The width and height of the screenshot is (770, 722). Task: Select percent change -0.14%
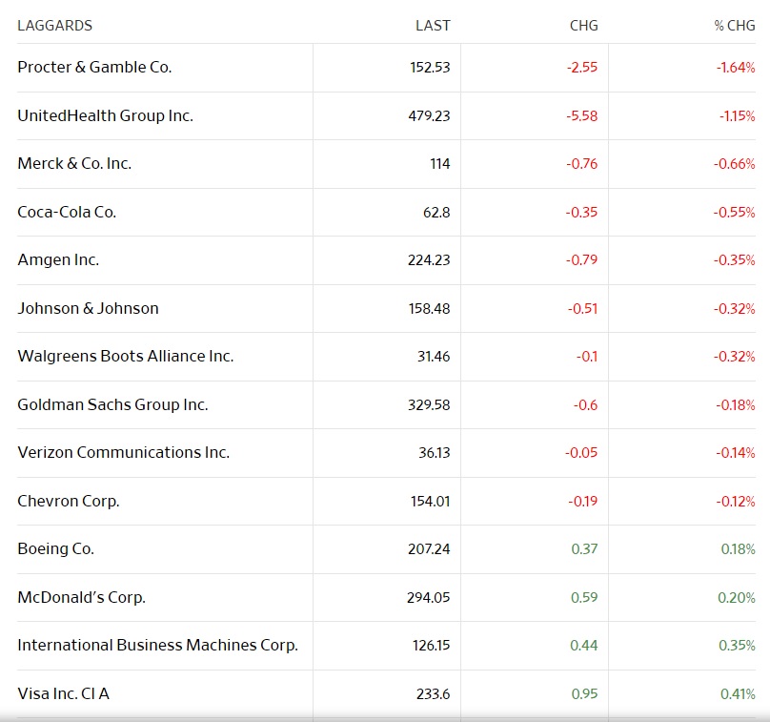pos(735,453)
